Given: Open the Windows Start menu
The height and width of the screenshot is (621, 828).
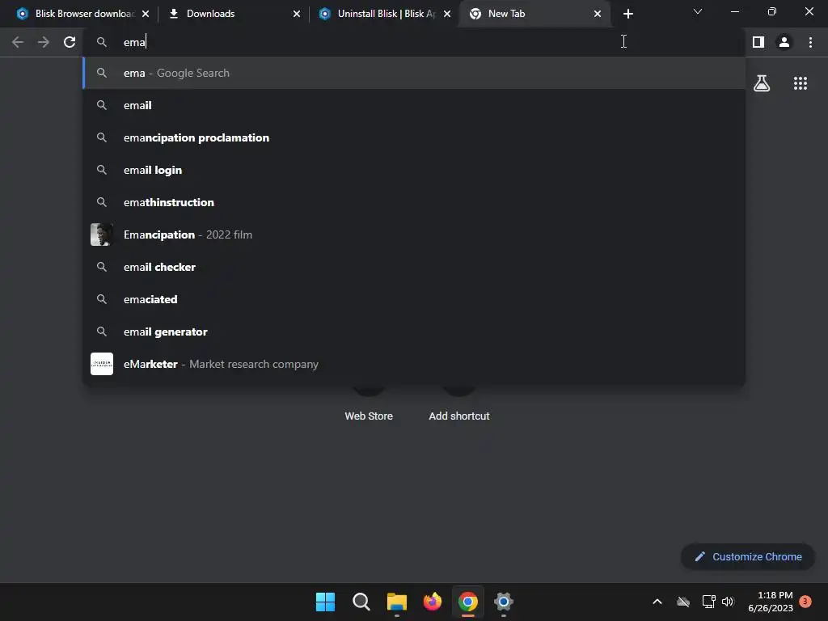Looking at the screenshot, I should click(x=325, y=602).
